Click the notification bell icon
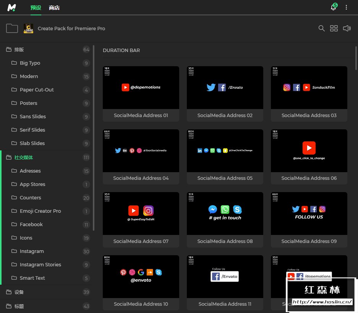358x313 pixels. [333, 8]
